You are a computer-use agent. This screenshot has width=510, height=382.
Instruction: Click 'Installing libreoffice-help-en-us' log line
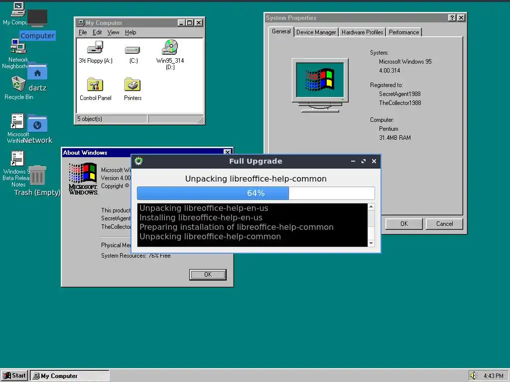click(x=201, y=218)
